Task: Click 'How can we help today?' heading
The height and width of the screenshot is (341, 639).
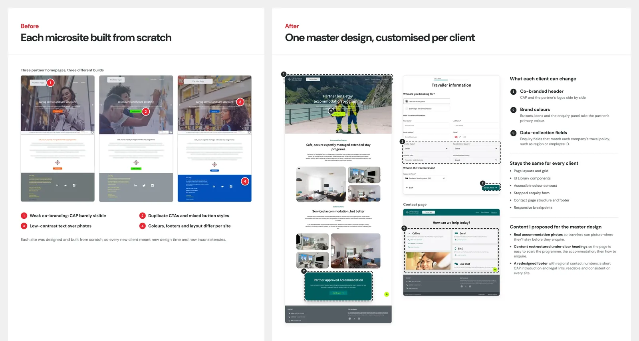Action: pyautogui.click(x=451, y=223)
